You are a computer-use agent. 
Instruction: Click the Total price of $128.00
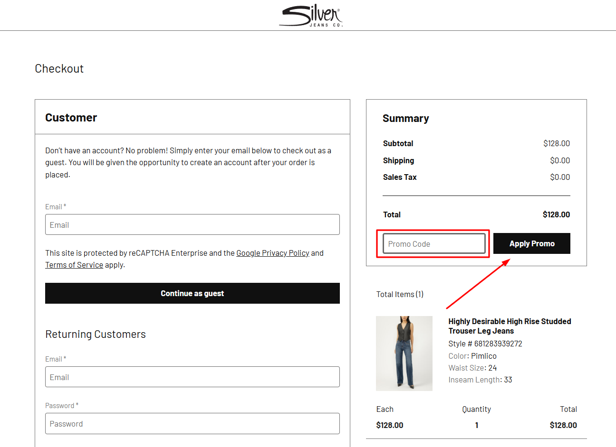(x=556, y=214)
